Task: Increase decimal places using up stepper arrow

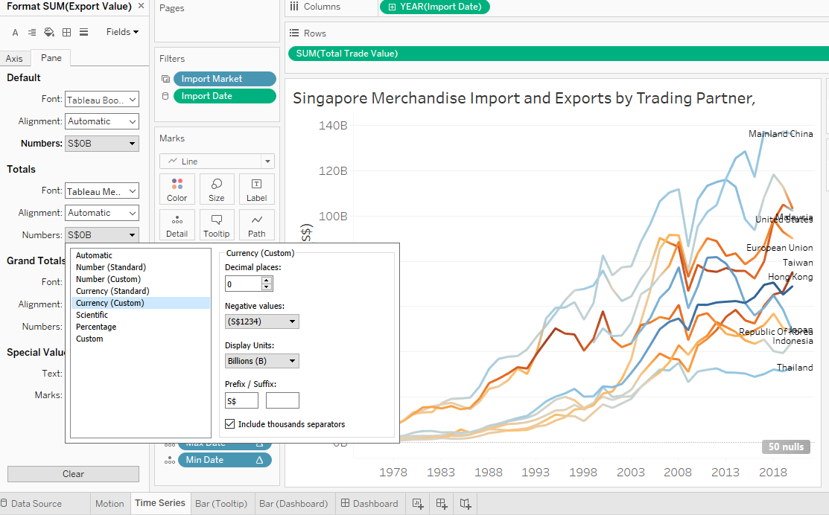Action: 267,280
